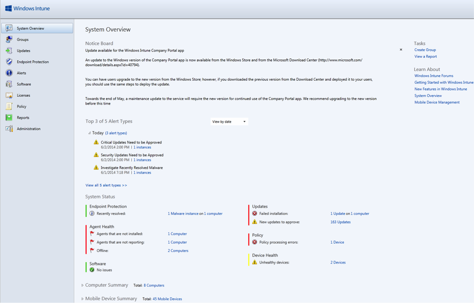Go to Policy workspace
The height and width of the screenshot is (303, 474).
click(x=21, y=107)
